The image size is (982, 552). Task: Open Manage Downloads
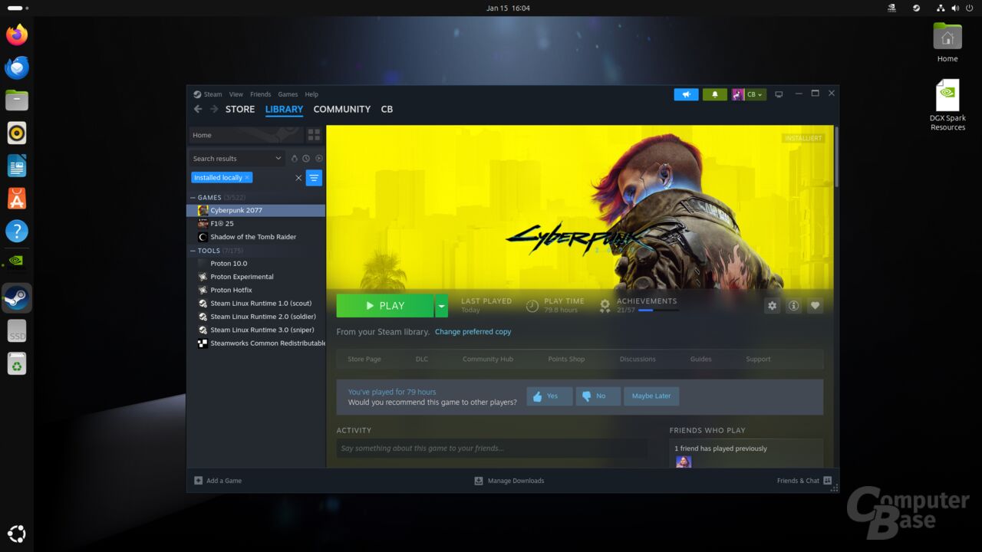click(x=509, y=481)
